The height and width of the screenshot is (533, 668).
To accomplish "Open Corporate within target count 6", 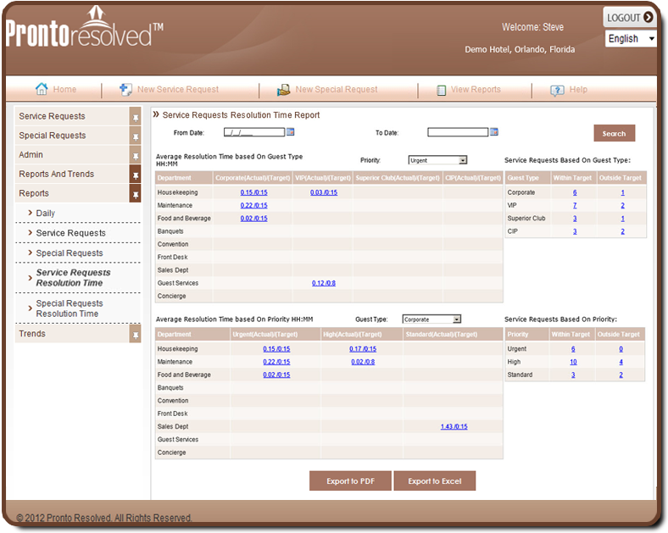I will 575,192.
